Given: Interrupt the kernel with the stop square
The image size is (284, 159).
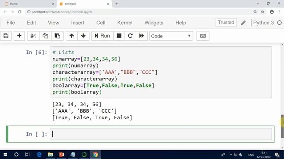Looking at the screenshot, I should click(x=119, y=36).
